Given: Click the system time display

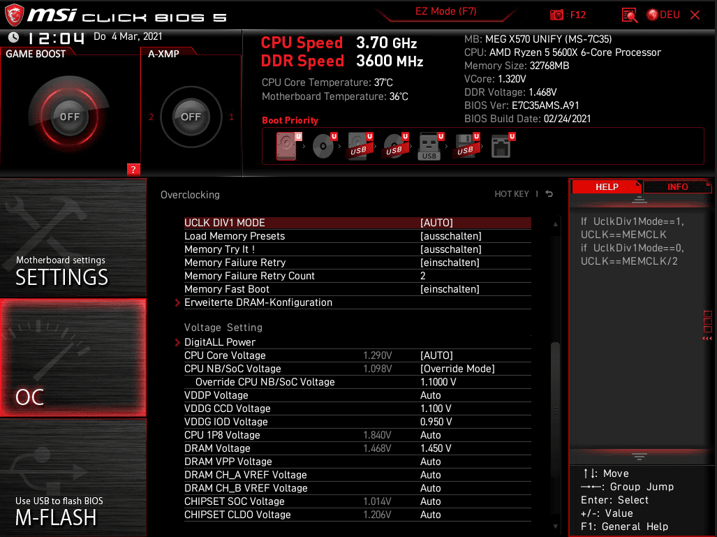Looking at the screenshot, I should click(57, 38).
